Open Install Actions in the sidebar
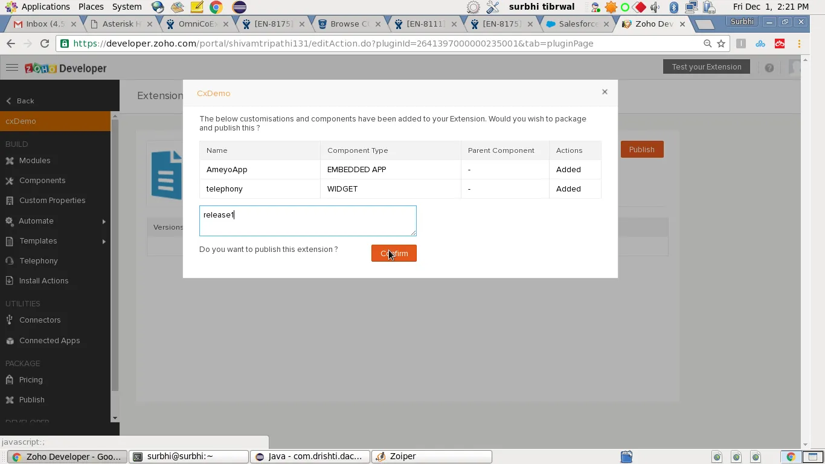 point(43,281)
